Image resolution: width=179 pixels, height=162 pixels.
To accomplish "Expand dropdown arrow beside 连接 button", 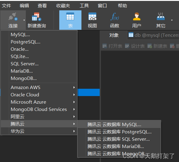I will (24, 20).
